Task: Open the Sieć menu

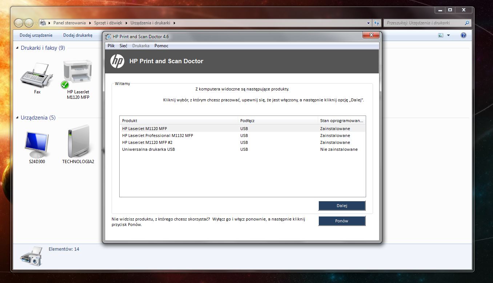Action: (123, 46)
